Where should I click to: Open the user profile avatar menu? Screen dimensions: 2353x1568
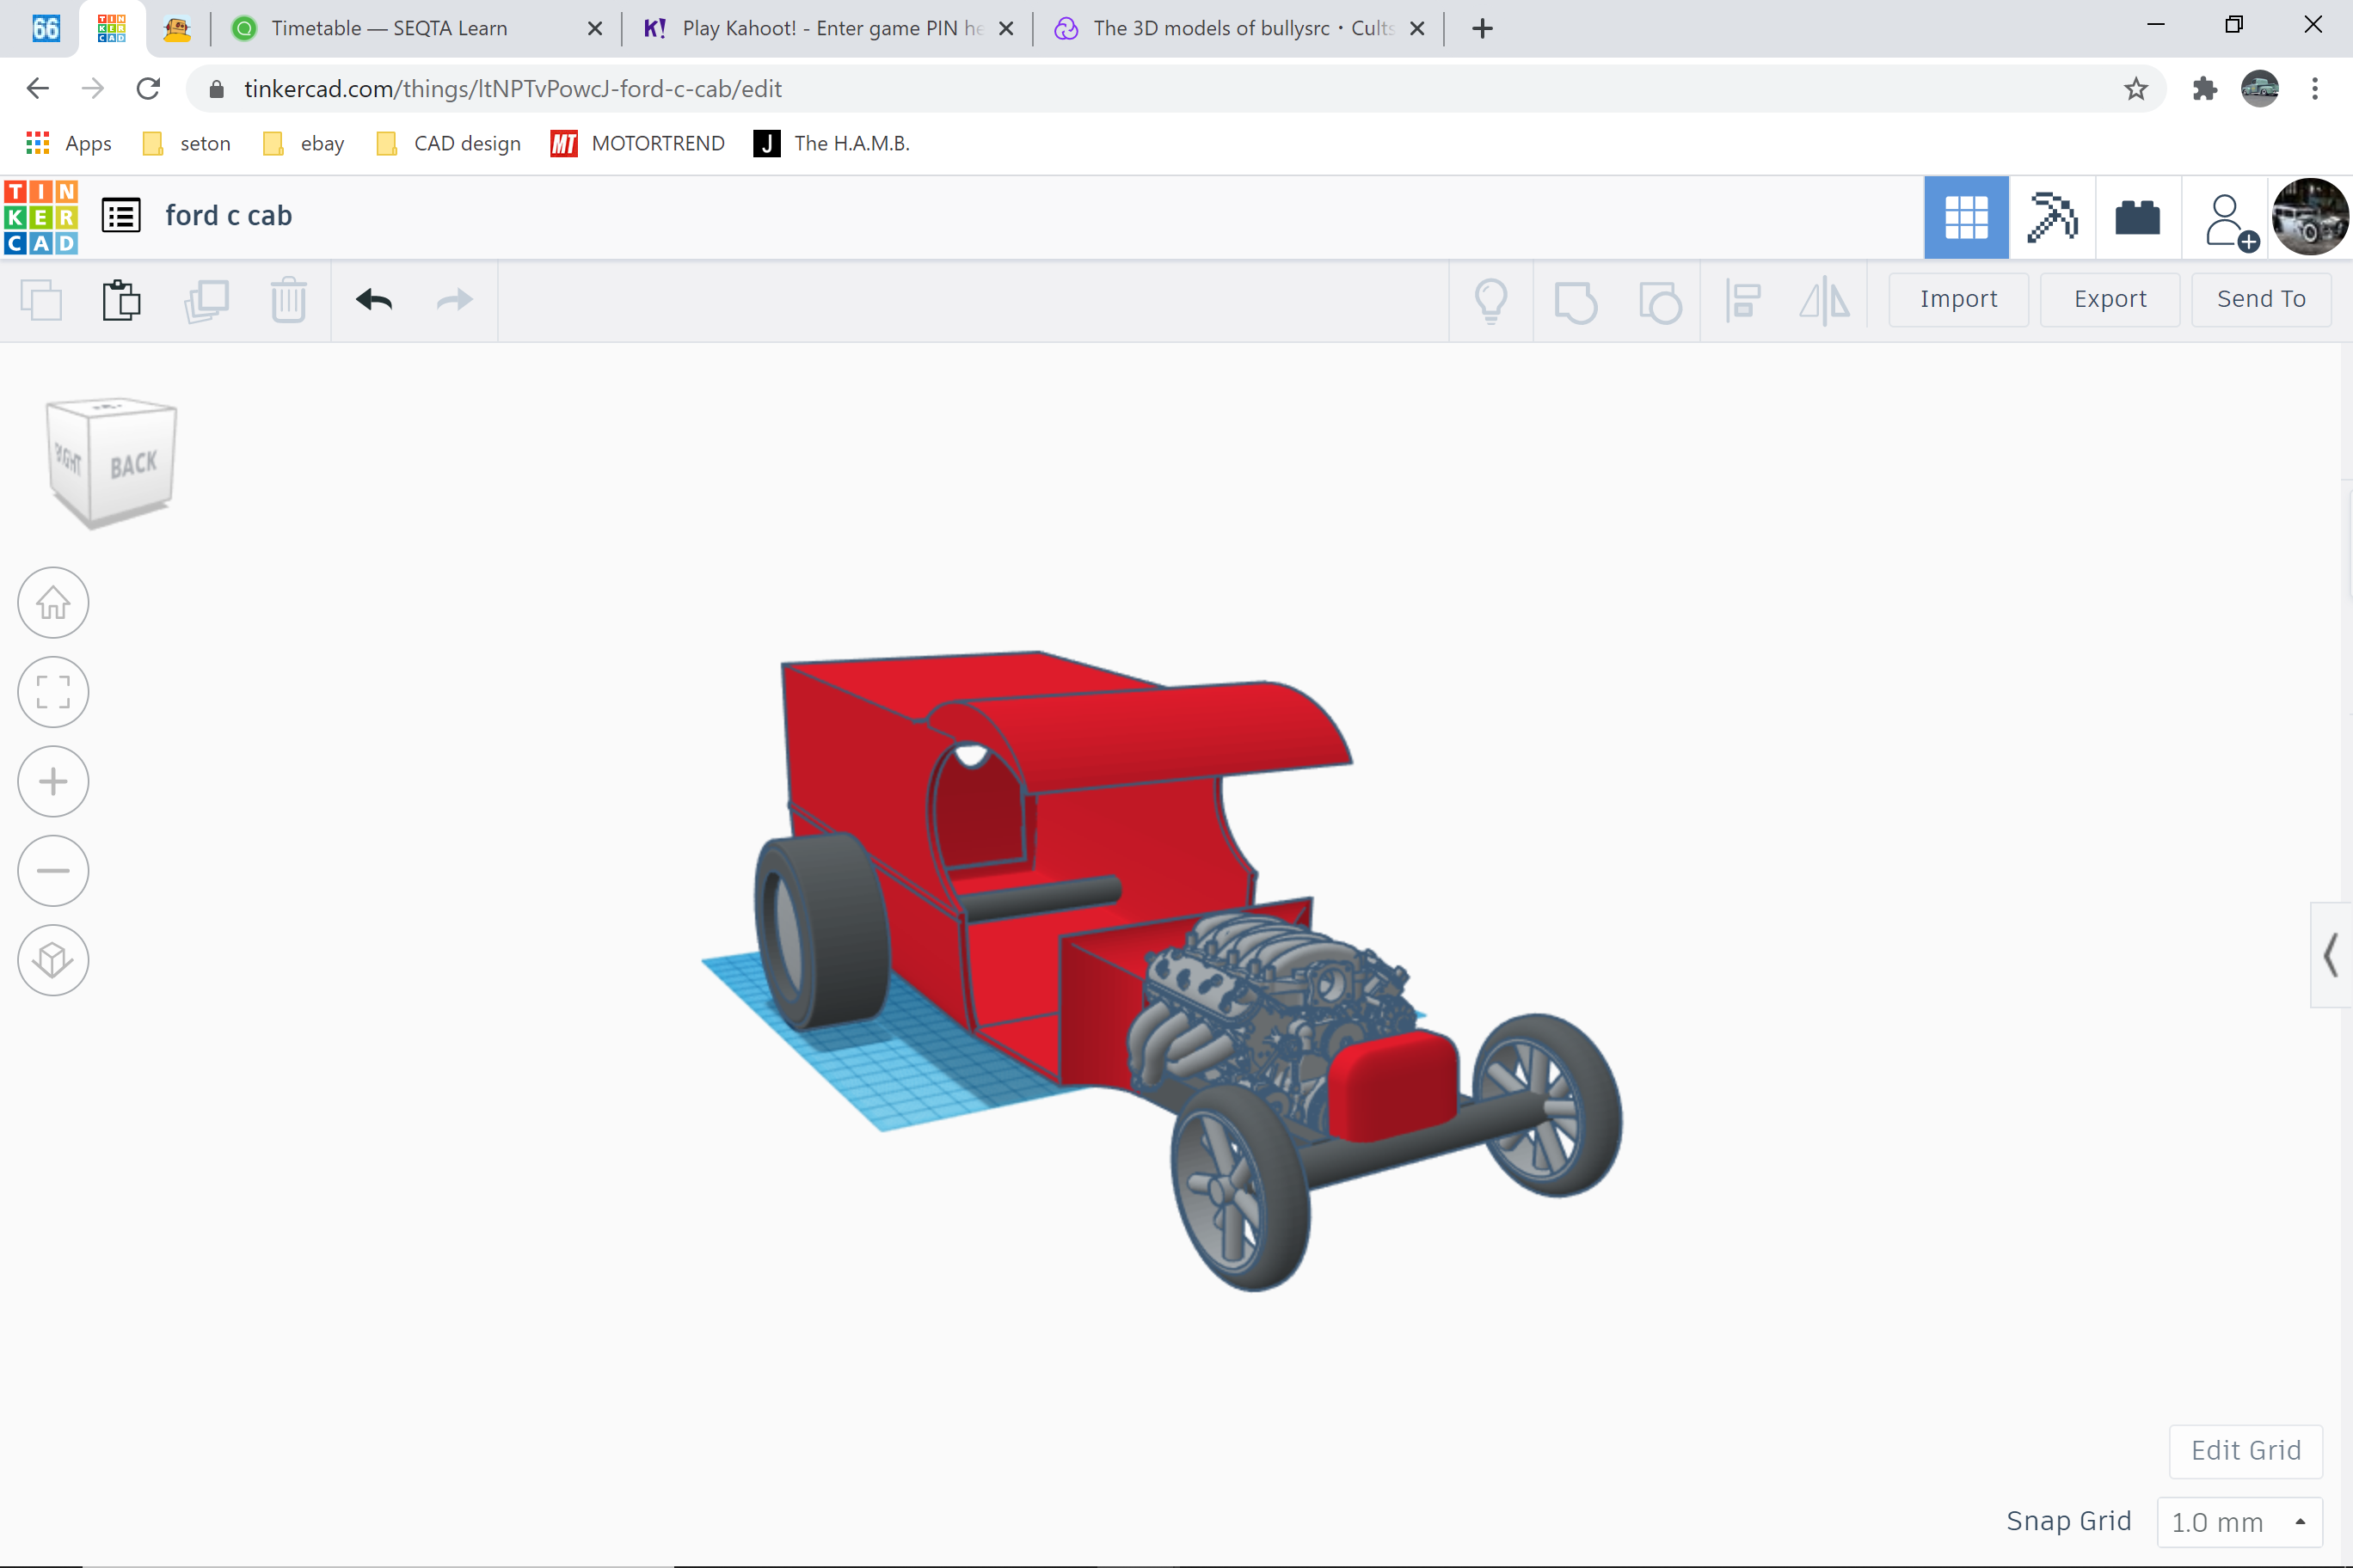(x=2310, y=217)
